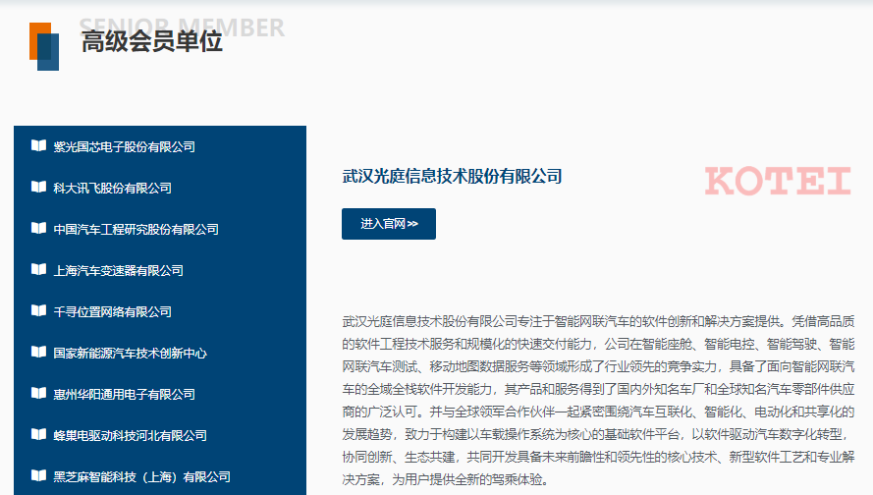This screenshot has height=495, width=873.
Task: Click the 武汉光庭信息技术股份有限公司 company title
Action: click(452, 177)
